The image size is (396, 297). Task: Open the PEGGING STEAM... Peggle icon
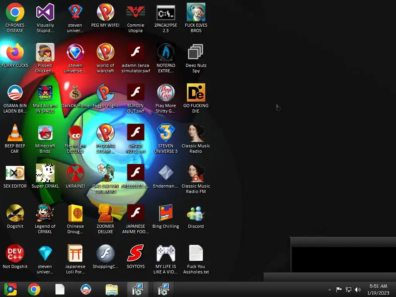105,133
